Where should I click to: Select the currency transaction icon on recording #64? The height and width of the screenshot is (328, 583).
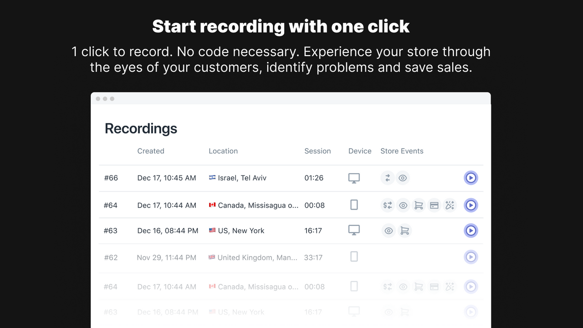(x=387, y=205)
